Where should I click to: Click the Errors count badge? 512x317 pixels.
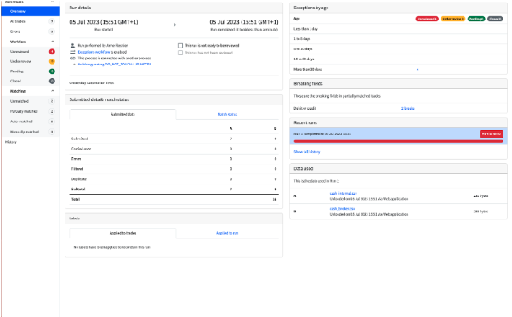pyautogui.click(x=52, y=31)
